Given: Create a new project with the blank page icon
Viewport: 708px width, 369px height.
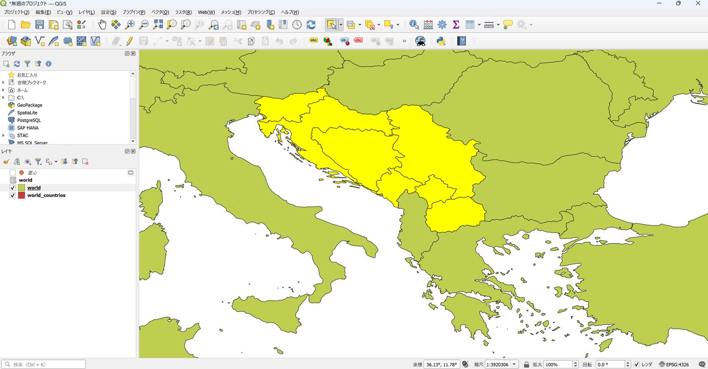Looking at the screenshot, I should click(x=12, y=25).
